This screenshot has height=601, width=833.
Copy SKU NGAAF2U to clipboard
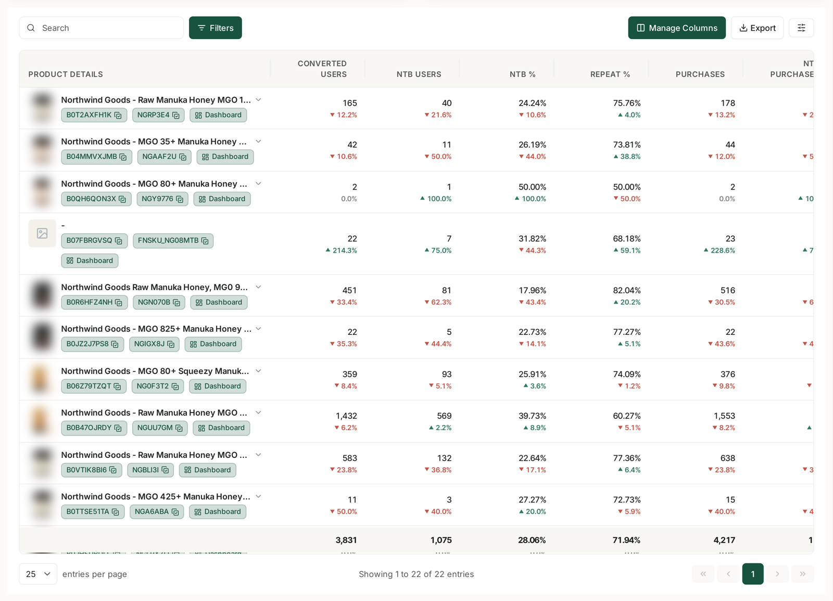tap(183, 157)
